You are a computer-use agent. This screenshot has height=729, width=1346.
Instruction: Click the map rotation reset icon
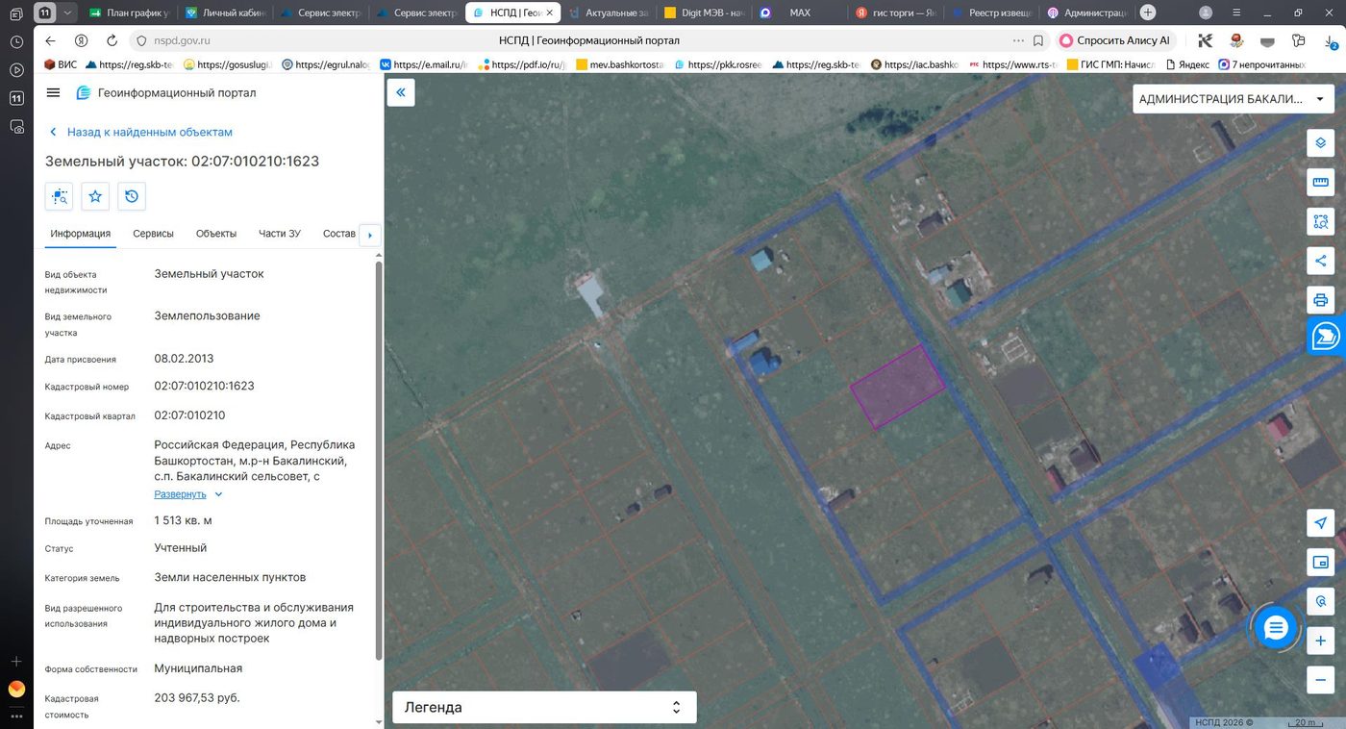coord(1320,601)
